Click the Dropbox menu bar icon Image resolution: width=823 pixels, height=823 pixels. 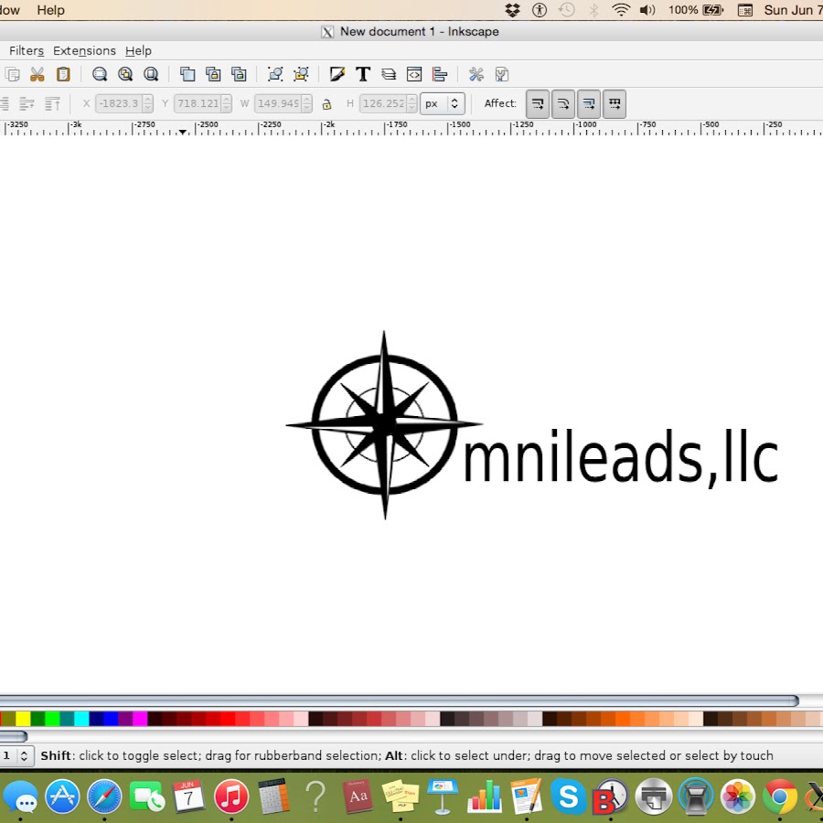click(512, 10)
